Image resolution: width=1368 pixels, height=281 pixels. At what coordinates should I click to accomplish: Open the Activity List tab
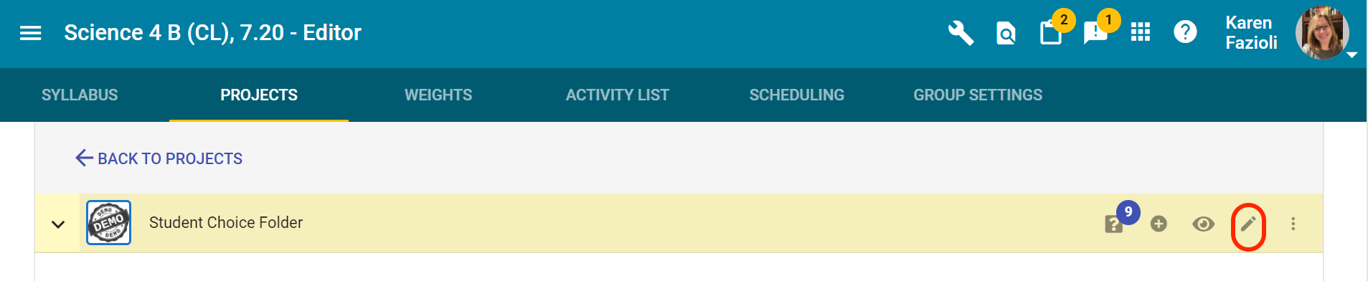(618, 95)
